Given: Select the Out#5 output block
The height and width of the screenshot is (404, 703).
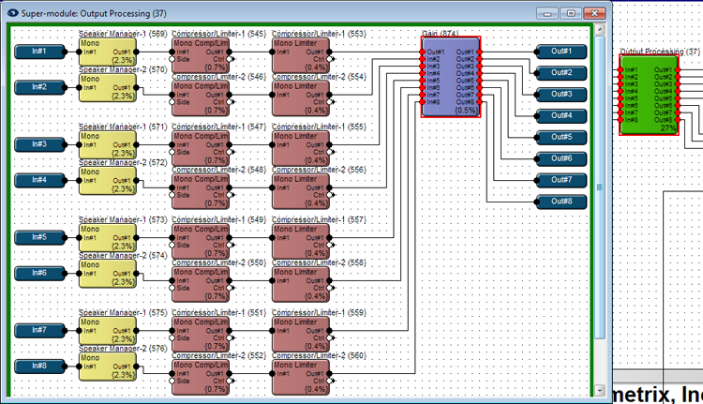Looking at the screenshot, I should pos(561,138).
